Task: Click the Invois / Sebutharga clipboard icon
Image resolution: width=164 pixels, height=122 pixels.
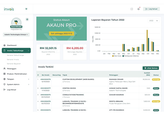Action: coord(5,50)
